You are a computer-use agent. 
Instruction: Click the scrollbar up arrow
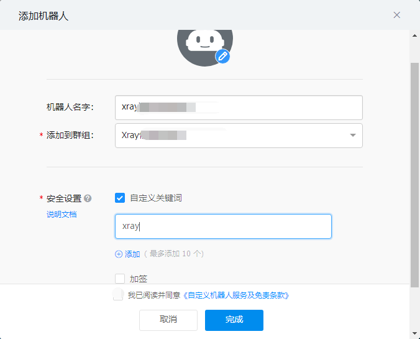click(x=414, y=35)
